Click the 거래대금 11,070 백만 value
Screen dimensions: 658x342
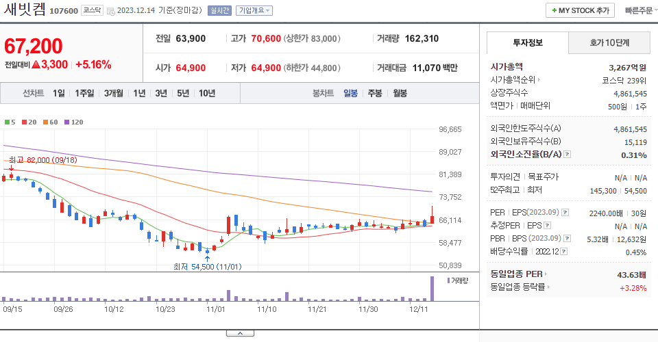pyautogui.click(x=435, y=68)
